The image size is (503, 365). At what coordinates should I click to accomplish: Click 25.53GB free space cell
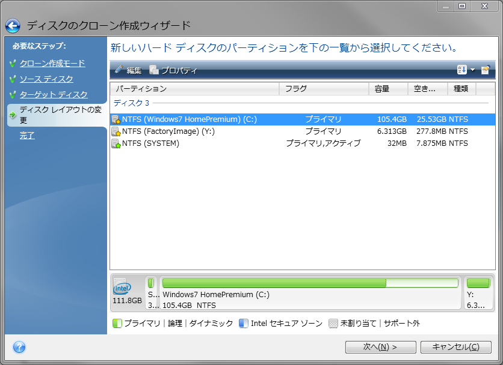click(431, 119)
